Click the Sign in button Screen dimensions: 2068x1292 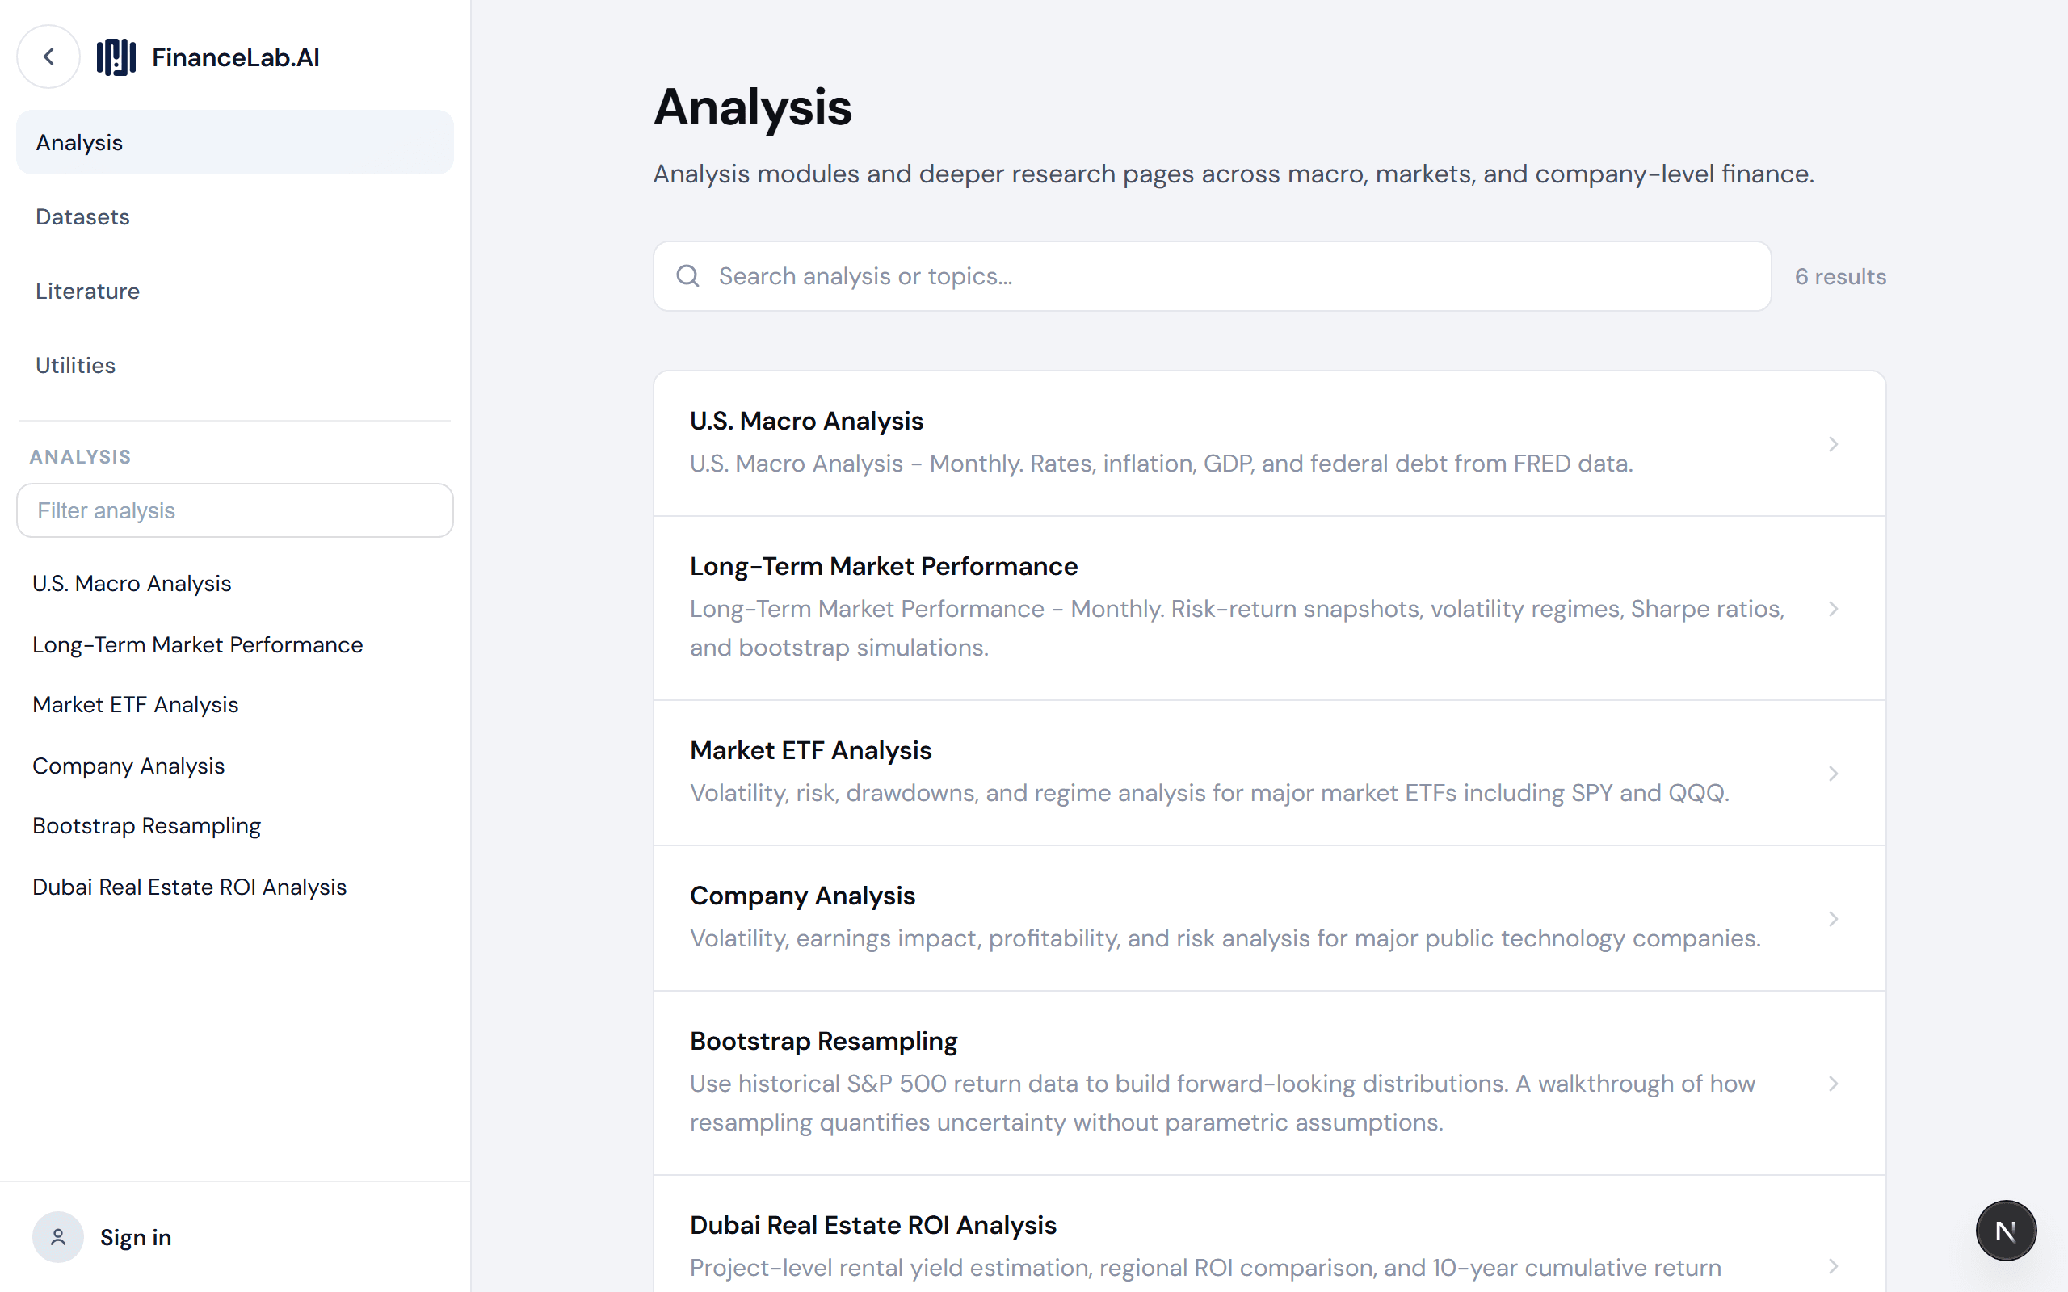(x=135, y=1236)
